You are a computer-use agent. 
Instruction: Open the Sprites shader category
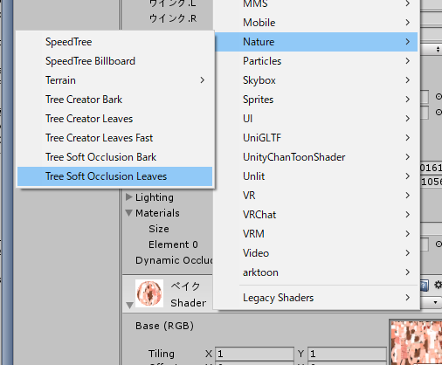point(316,100)
